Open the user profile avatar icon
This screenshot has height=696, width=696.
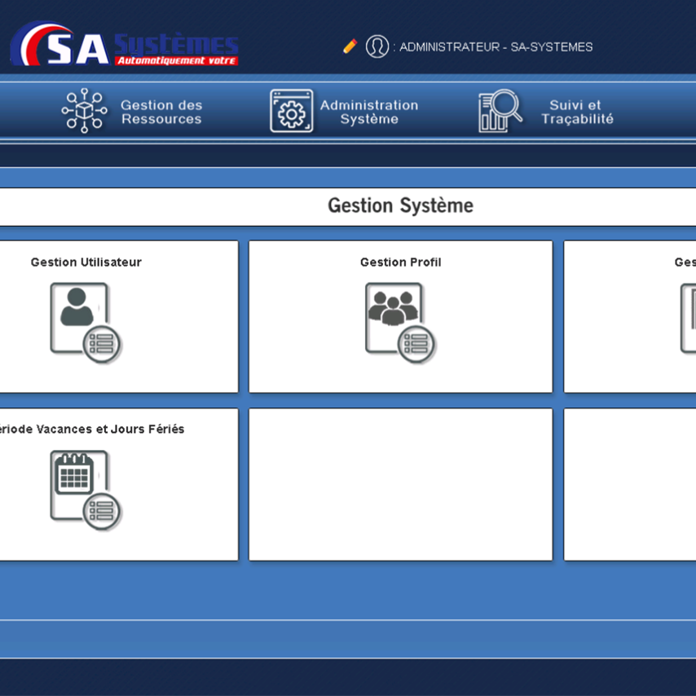[x=377, y=46]
